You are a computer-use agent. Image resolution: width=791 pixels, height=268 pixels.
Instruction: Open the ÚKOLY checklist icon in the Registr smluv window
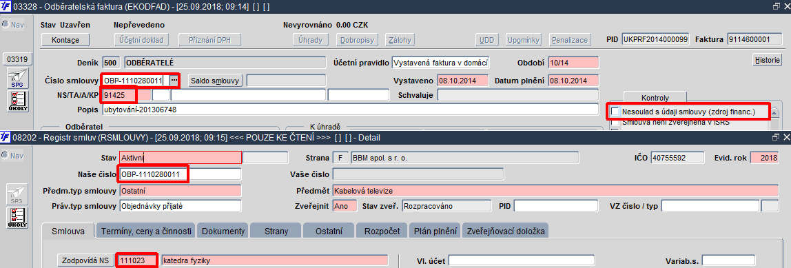pos(18,218)
